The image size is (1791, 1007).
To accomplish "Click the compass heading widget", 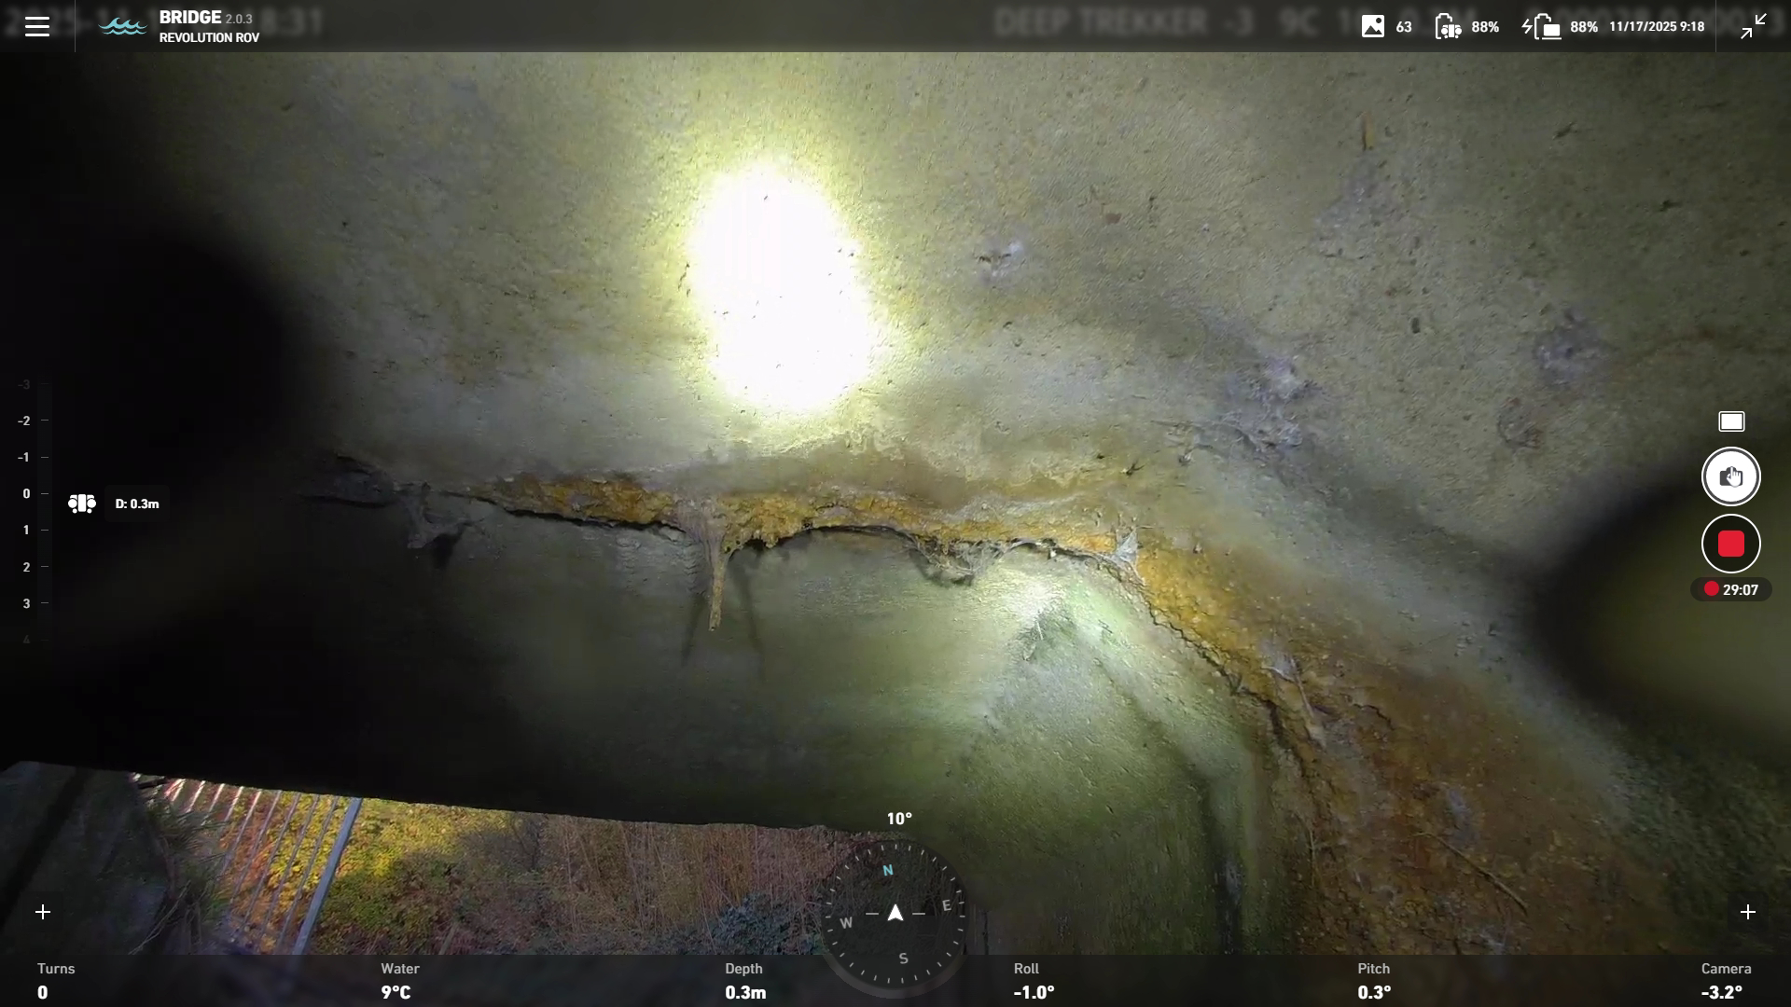I will tap(895, 912).
